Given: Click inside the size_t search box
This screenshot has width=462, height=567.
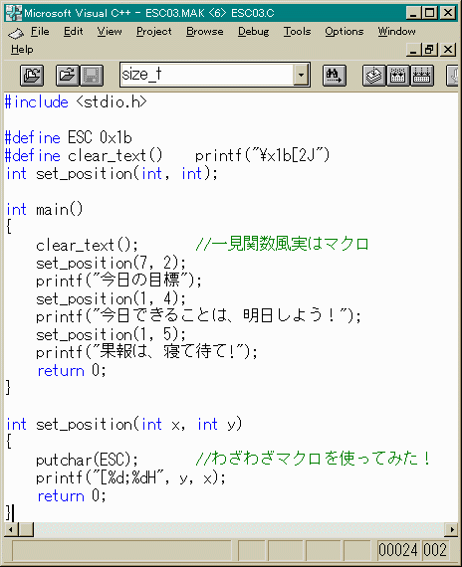Looking at the screenshot, I should 207,75.
